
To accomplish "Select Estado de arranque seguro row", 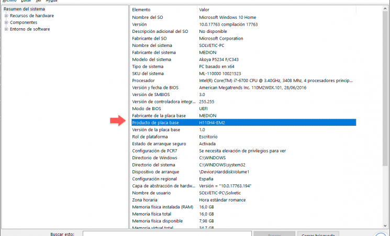I will [x=244, y=144].
